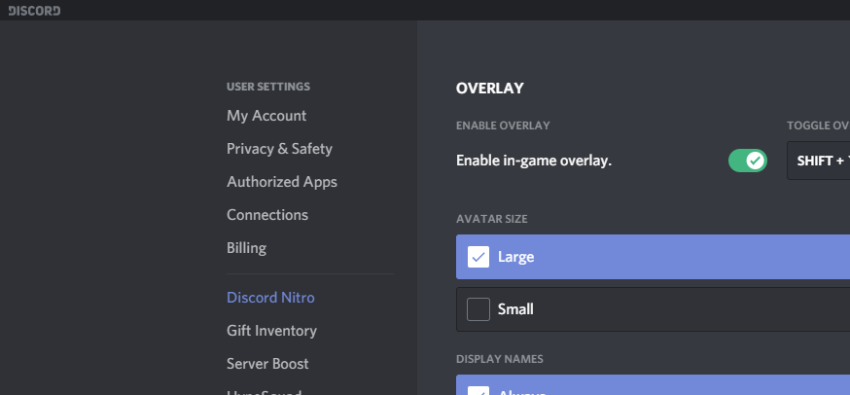The width and height of the screenshot is (850, 395).
Task: Go to Server Boost settings
Action: click(x=267, y=364)
